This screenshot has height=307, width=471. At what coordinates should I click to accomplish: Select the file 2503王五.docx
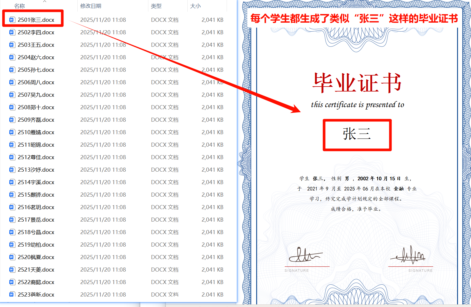click(35, 45)
